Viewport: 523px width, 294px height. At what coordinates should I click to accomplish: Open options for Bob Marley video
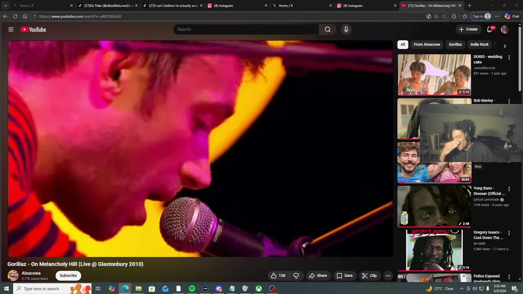509,101
